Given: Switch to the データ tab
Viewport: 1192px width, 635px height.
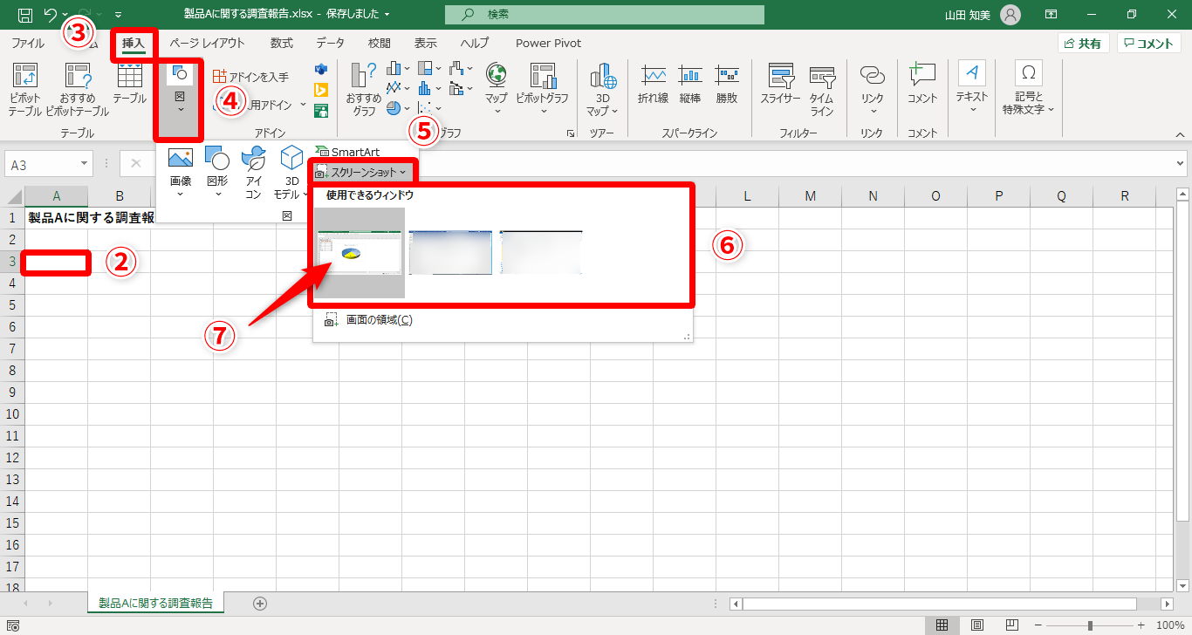Looking at the screenshot, I should coord(330,43).
